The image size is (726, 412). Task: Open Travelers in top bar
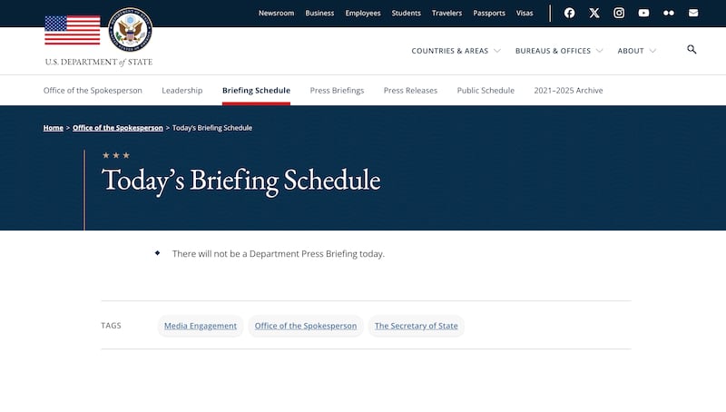coord(446,13)
